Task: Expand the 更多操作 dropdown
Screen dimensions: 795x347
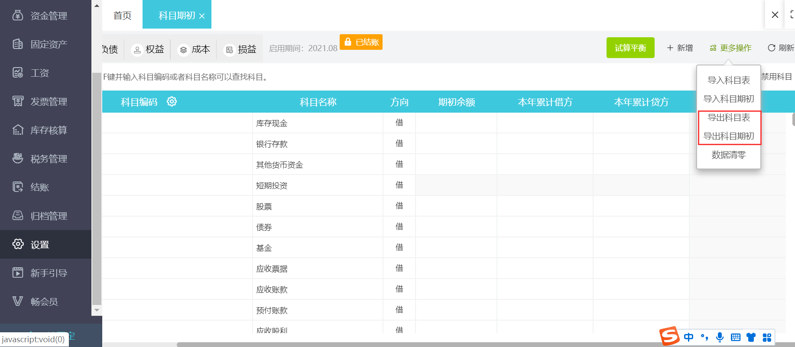Action: [730, 48]
